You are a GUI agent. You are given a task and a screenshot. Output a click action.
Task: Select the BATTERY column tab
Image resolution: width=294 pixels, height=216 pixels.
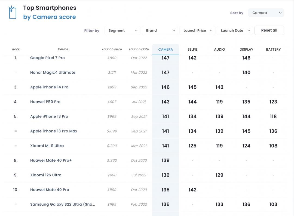click(x=273, y=50)
